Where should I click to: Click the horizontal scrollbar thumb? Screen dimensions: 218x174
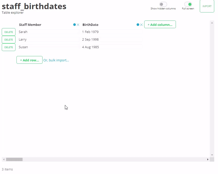tap(14, 159)
